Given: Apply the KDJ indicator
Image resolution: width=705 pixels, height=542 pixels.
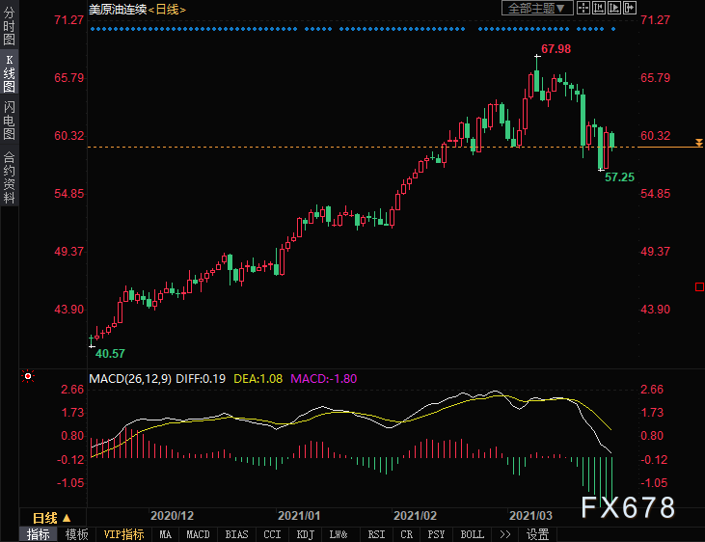Looking at the screenshot, I should 306,534.
